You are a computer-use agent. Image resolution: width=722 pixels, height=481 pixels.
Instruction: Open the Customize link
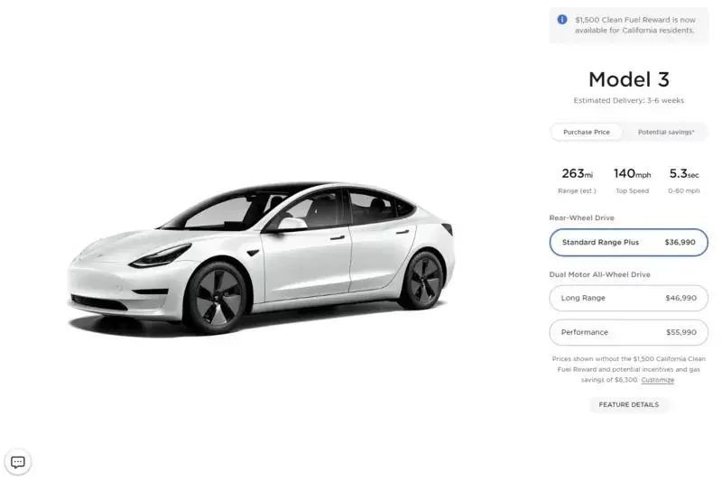click(x=658, y=380)
